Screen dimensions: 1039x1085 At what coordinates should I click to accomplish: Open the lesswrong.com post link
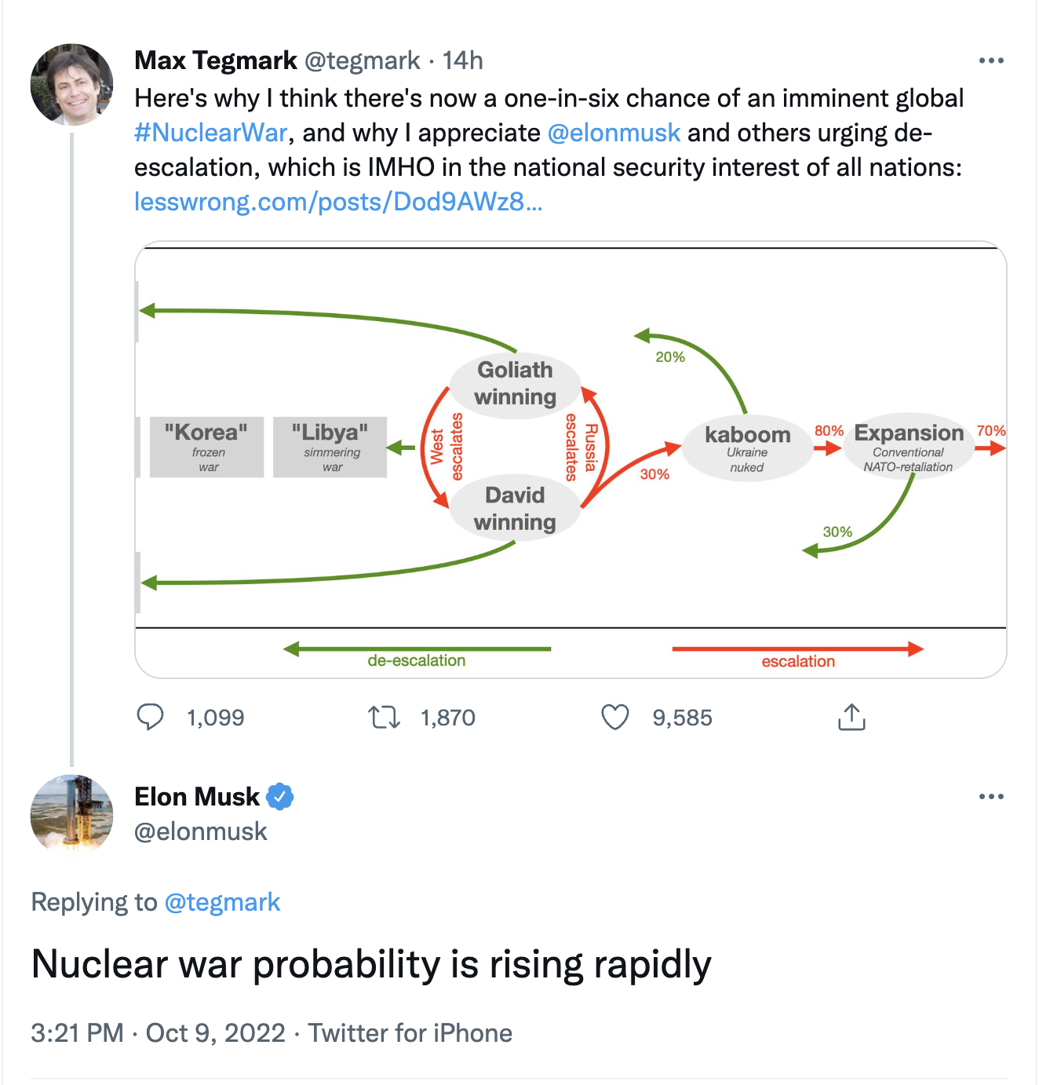click(x=338, y=202)
